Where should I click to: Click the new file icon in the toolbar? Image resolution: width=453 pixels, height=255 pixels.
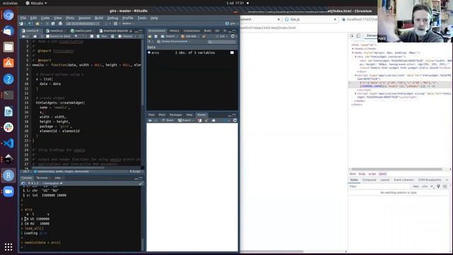point(22,23)
